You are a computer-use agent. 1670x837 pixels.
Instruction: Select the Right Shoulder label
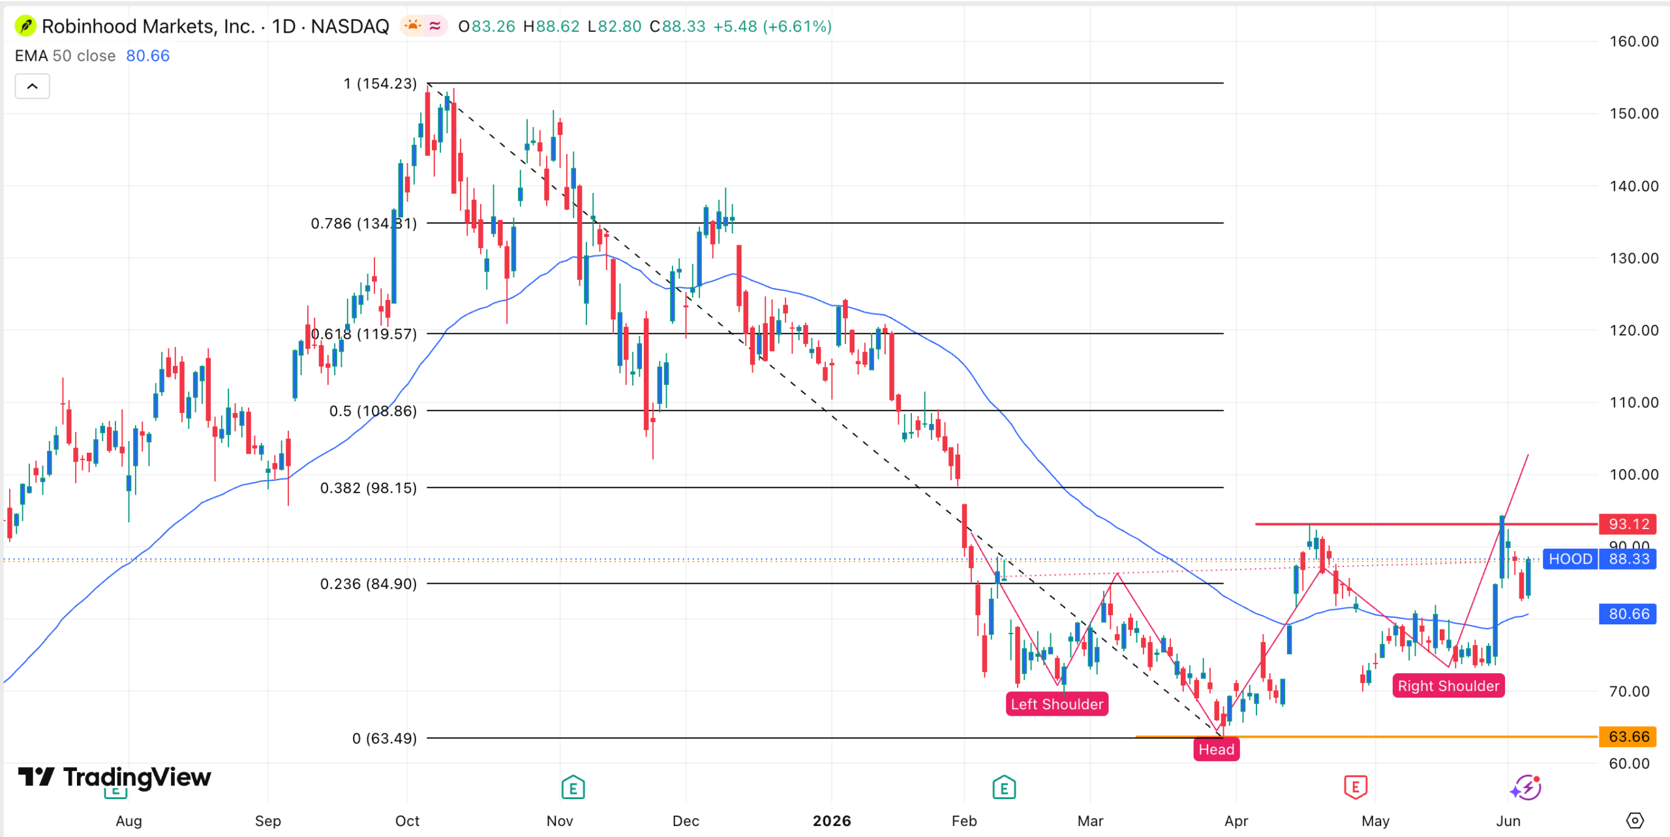pyautogui.click(x=1448, y=686)
